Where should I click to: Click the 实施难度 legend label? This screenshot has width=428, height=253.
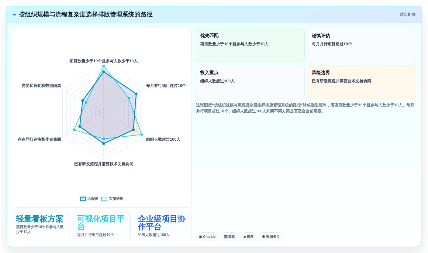(x=116, y=199)
